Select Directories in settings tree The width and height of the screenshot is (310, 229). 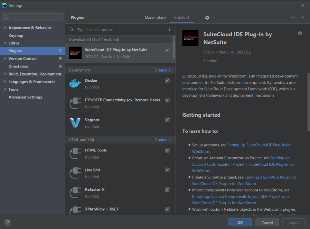pos(18,66)
